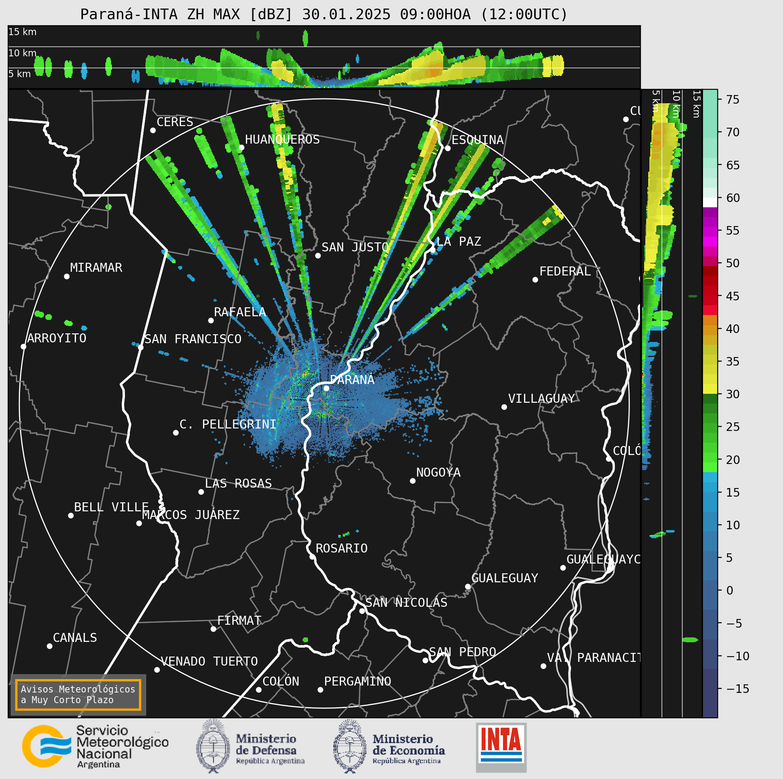Click the ARROYITO city label
This screenshot has height=779, width=783.
click(x=57, y=338)
